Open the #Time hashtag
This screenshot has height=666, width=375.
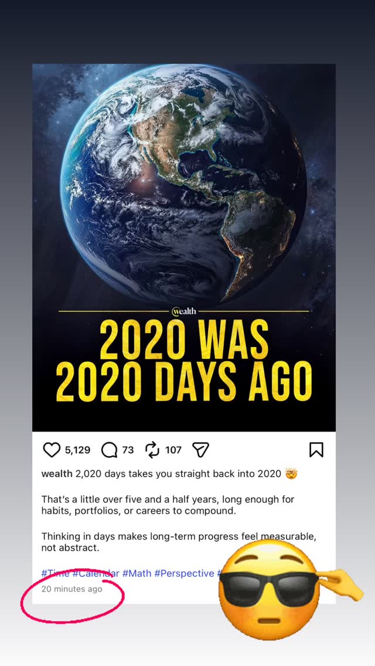(x=55, y=573)
